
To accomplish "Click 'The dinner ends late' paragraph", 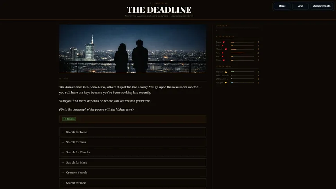I will (130, 90).
